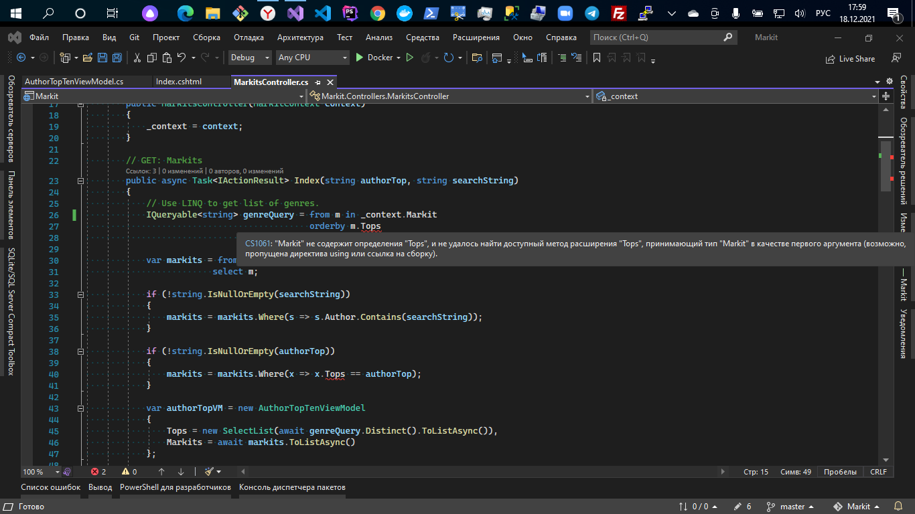
Task: Open the Any CPU platform dropdown
Action: [313, 58]
